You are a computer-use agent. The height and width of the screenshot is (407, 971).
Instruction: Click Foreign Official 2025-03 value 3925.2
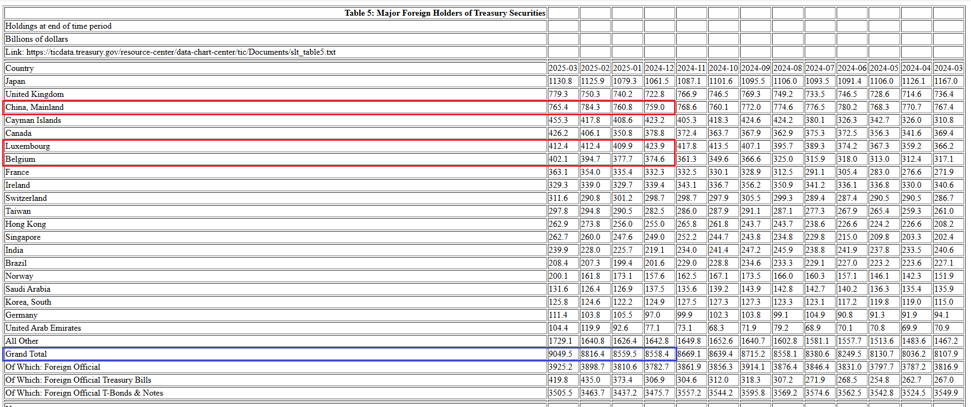563,367
